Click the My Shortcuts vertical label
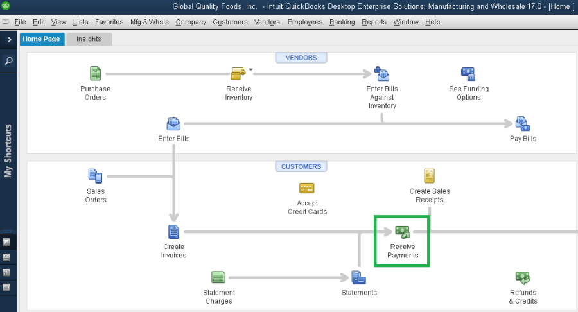 (8, 151)
